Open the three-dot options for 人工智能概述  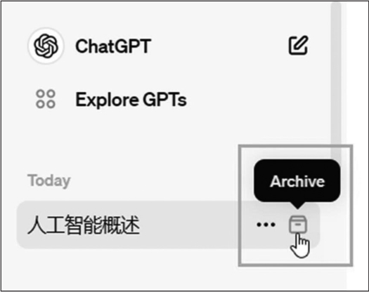(x=266, y=225)
